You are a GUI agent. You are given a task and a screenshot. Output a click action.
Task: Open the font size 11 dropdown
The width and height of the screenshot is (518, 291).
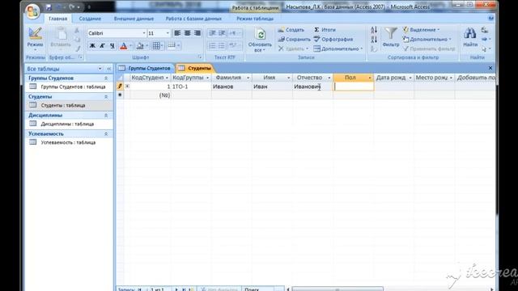click(x=168, y=33)
